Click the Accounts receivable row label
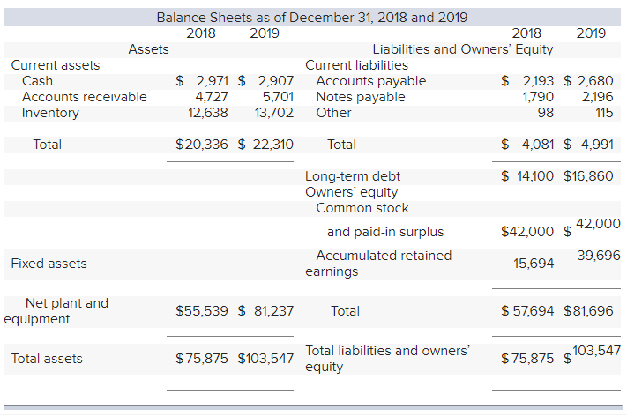This screenshot has width=627, height=416. (x=84, y=97)
